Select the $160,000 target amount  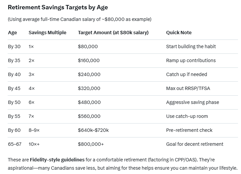click(x=89, y=60)
